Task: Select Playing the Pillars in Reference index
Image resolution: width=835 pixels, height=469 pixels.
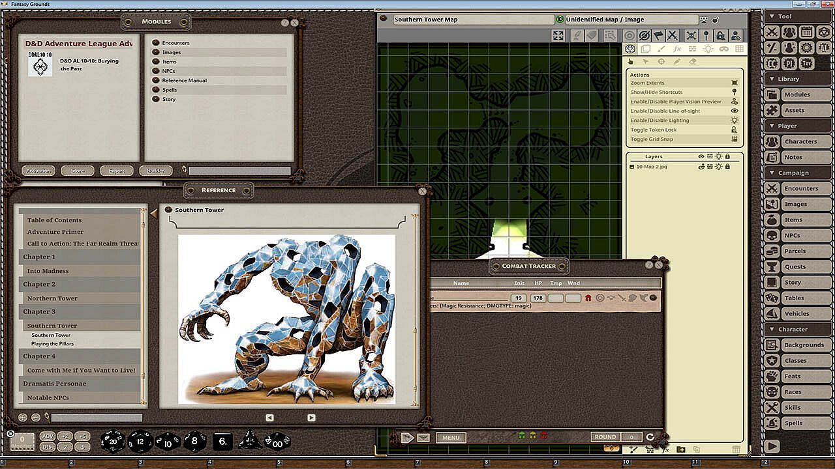Action: click(52, 344)
